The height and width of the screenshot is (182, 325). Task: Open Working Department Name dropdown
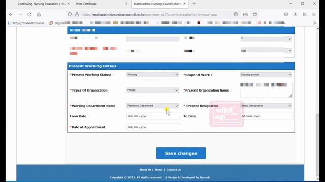(152, 106)
